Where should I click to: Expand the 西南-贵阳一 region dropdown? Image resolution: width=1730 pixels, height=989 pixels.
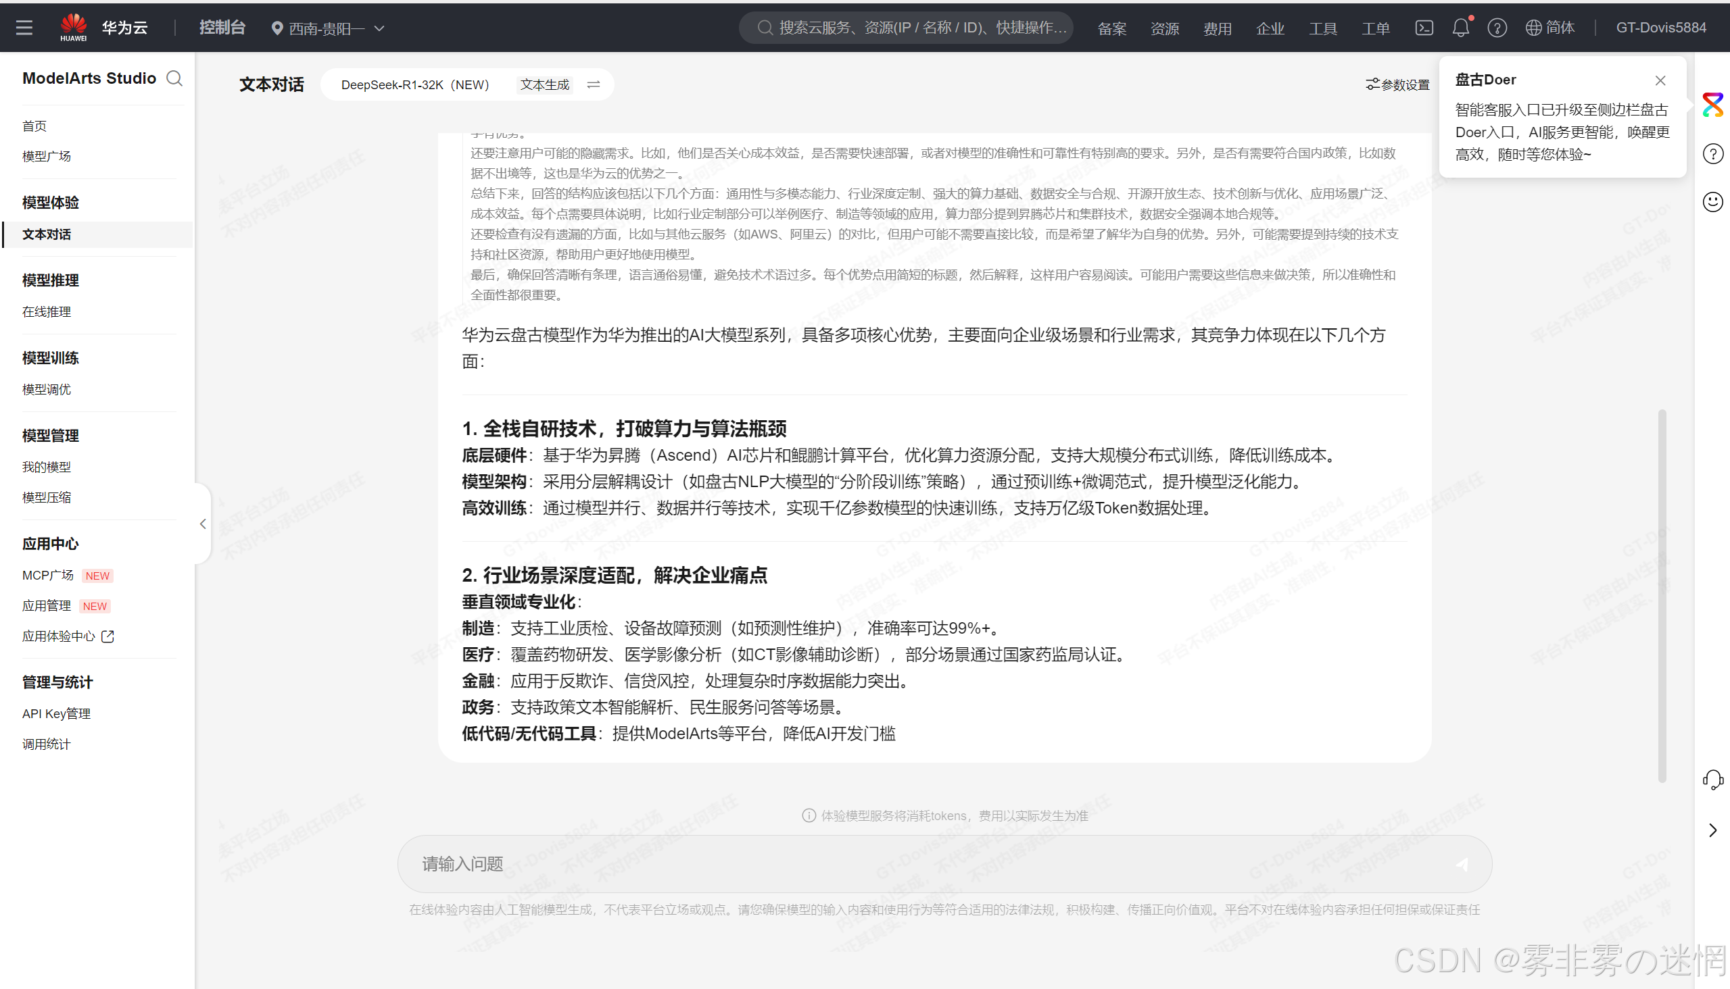pyautogui.click(x=329, y=28)
